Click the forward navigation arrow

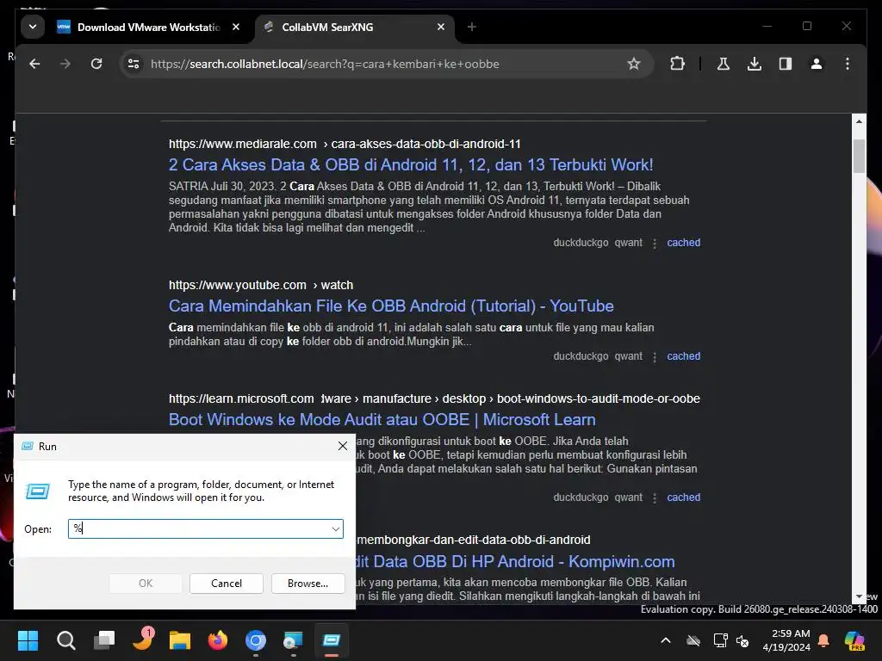[x=65, y=64]
